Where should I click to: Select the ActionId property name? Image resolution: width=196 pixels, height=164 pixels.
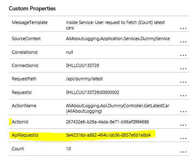coord(20,122)
